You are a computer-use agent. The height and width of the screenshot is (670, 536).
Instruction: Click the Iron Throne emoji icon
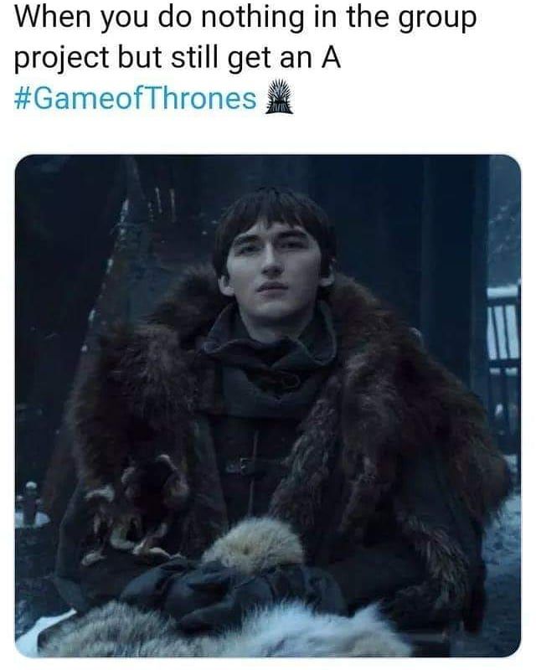(279, 97)
